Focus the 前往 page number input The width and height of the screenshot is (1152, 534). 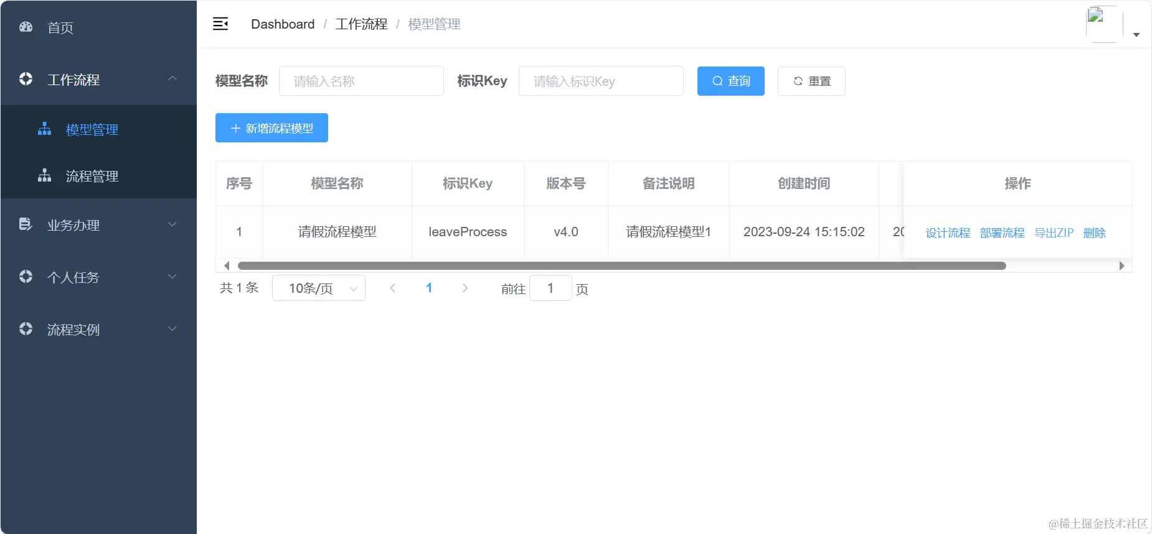coord(550,288)
